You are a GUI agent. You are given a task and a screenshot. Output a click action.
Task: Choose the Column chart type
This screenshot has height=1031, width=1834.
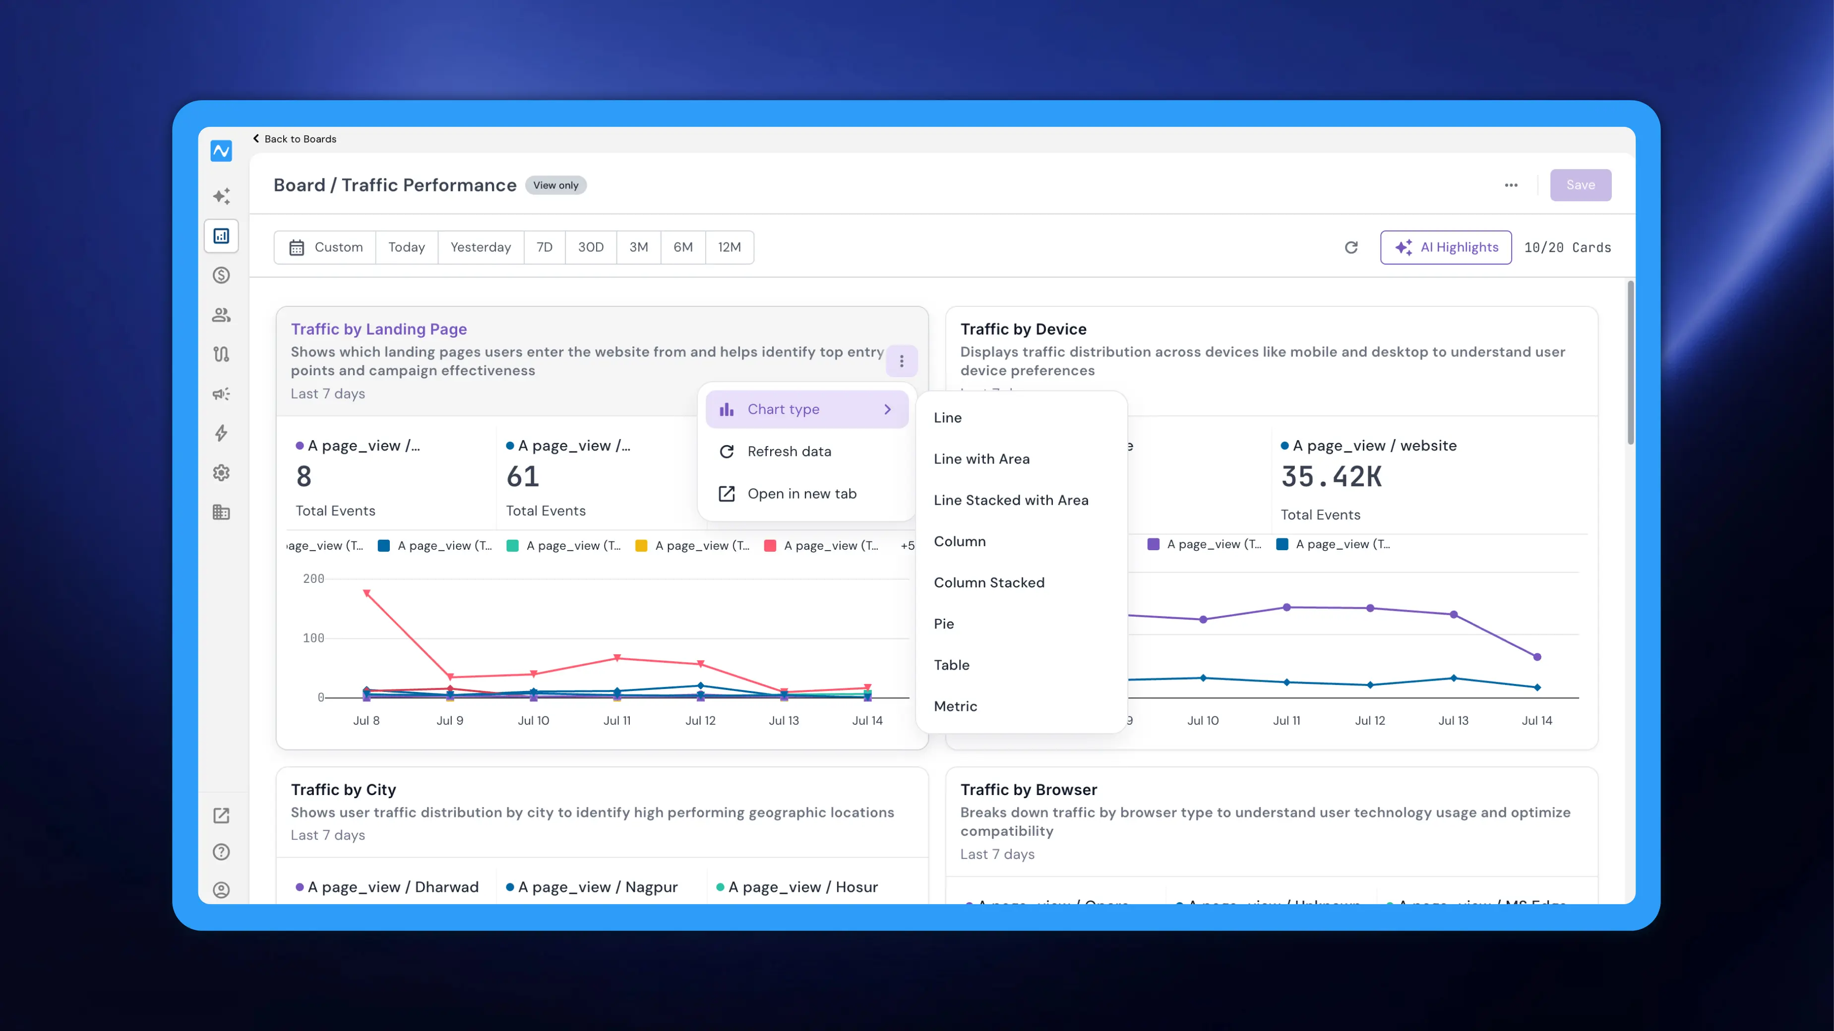pyautogui.click(x=1021, y=541)
